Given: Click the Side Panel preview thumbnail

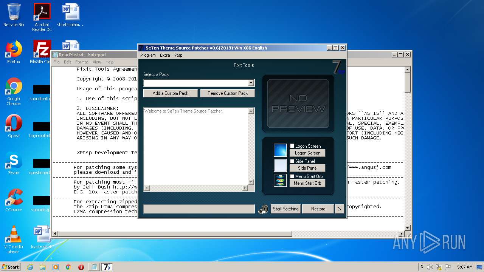Looking at the screenshot, I should (x=280, y=165).
